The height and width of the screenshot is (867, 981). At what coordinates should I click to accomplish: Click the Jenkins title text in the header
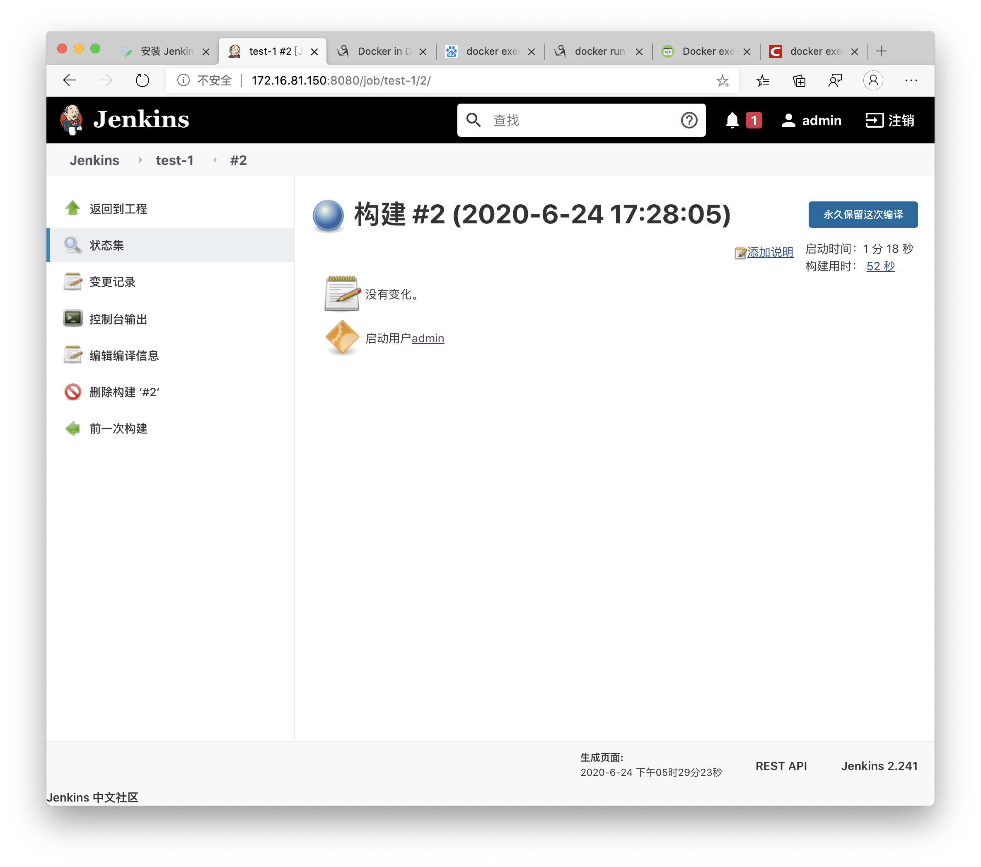[x=141, y=119]
